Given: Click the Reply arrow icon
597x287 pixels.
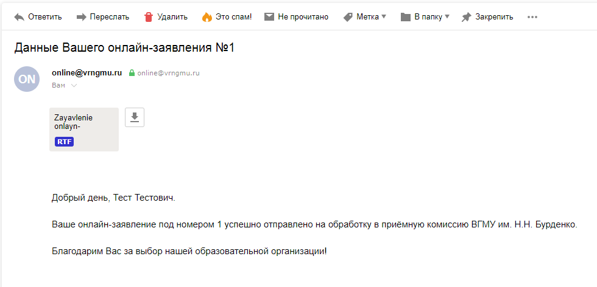Looking at the screenshot, I should tap(19, 17).
